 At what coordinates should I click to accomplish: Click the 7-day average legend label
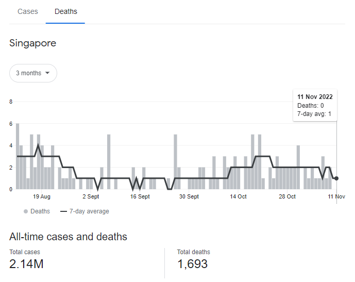tap(89, 211)
